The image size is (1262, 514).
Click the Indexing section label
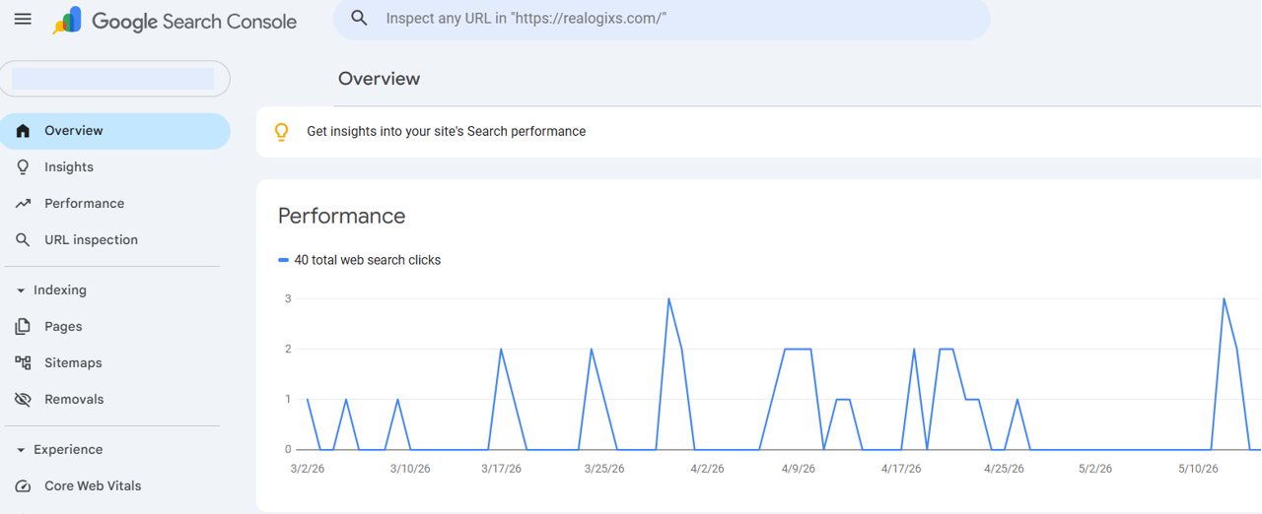[x=60, y=290]
